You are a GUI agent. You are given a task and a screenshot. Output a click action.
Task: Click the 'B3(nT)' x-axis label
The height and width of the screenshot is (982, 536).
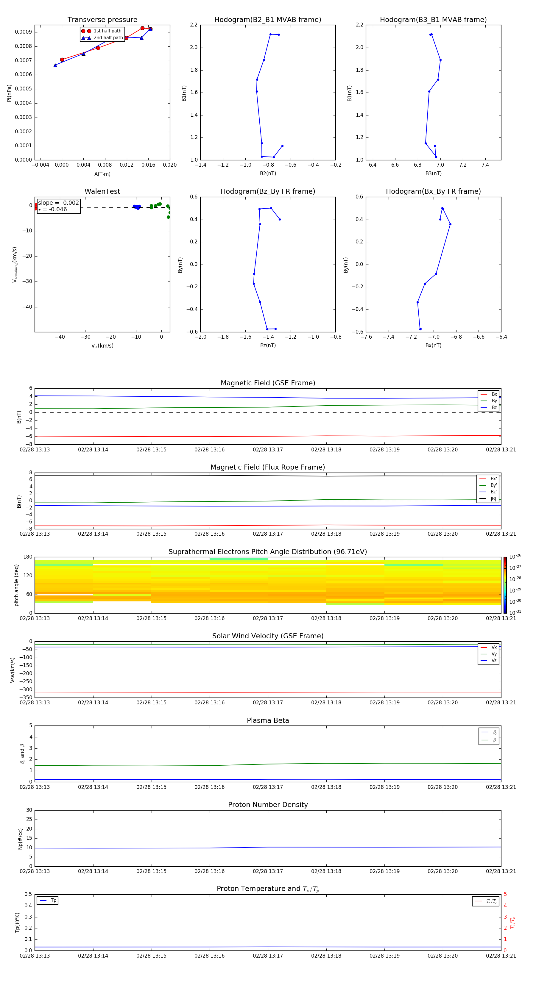[x=433, y=173]
